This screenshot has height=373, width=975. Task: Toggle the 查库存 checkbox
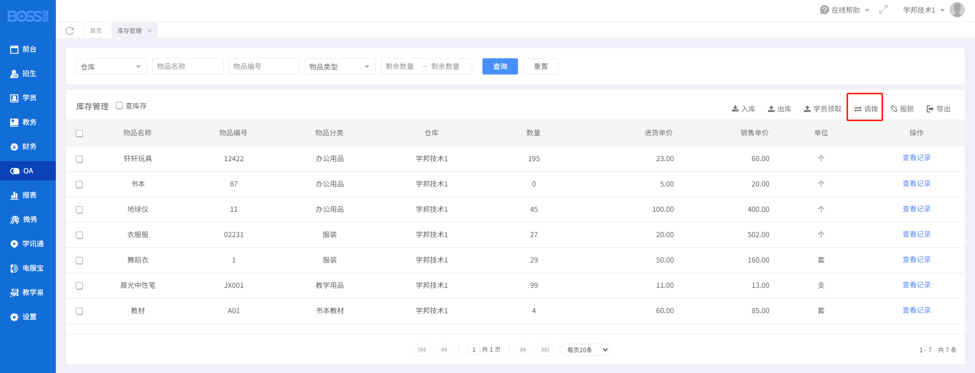tap(119, 105)
